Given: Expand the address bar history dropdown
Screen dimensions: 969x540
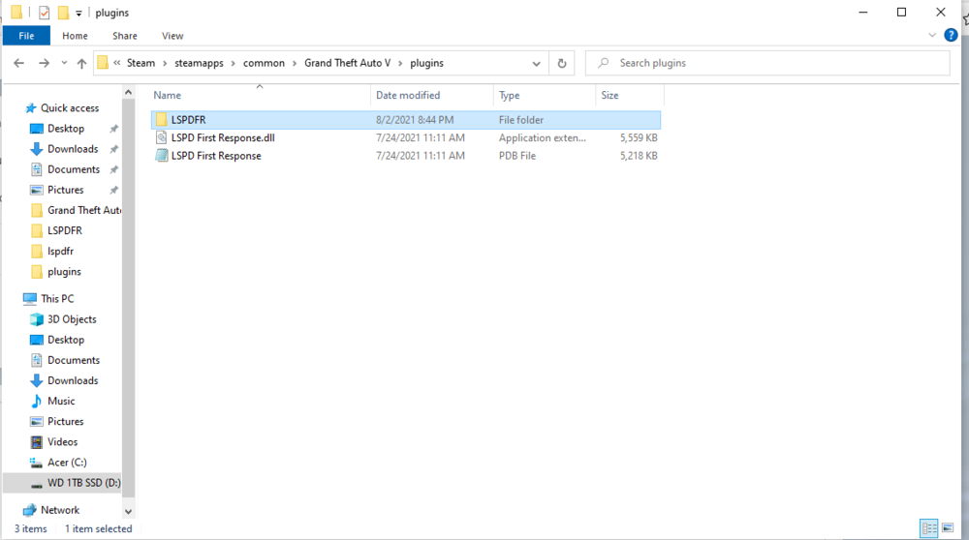Looking at the screenshot, I should pos(537,63).
